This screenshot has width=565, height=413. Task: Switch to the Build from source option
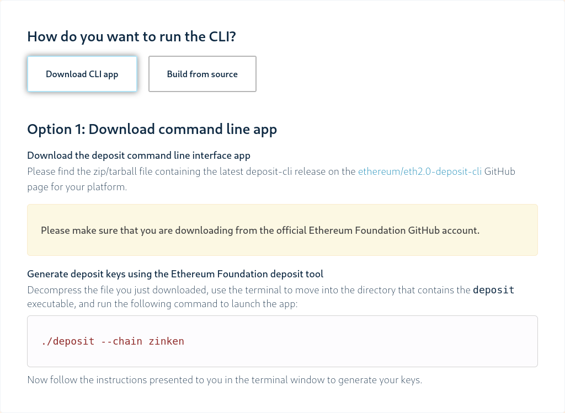pyautogui.click(x=202, y=73)
